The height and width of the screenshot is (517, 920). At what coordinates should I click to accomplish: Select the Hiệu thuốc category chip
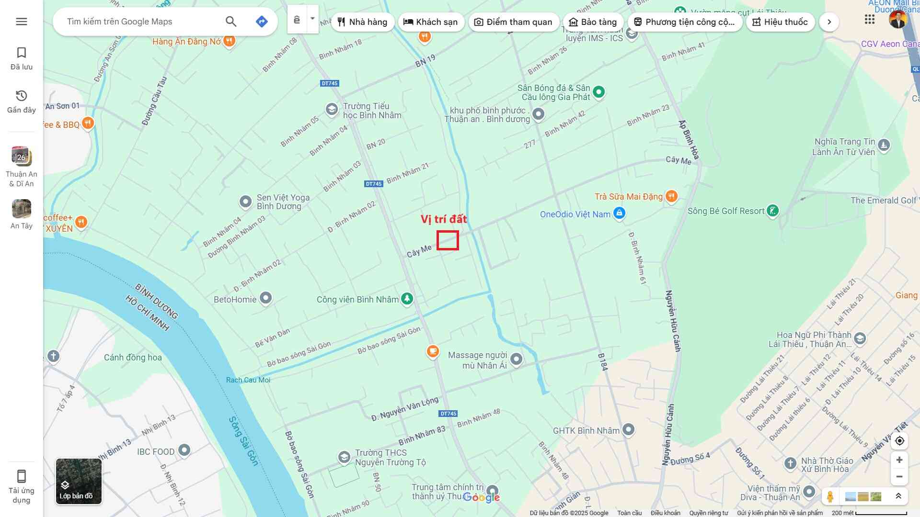pyautogui.click(x=780, y=22)
